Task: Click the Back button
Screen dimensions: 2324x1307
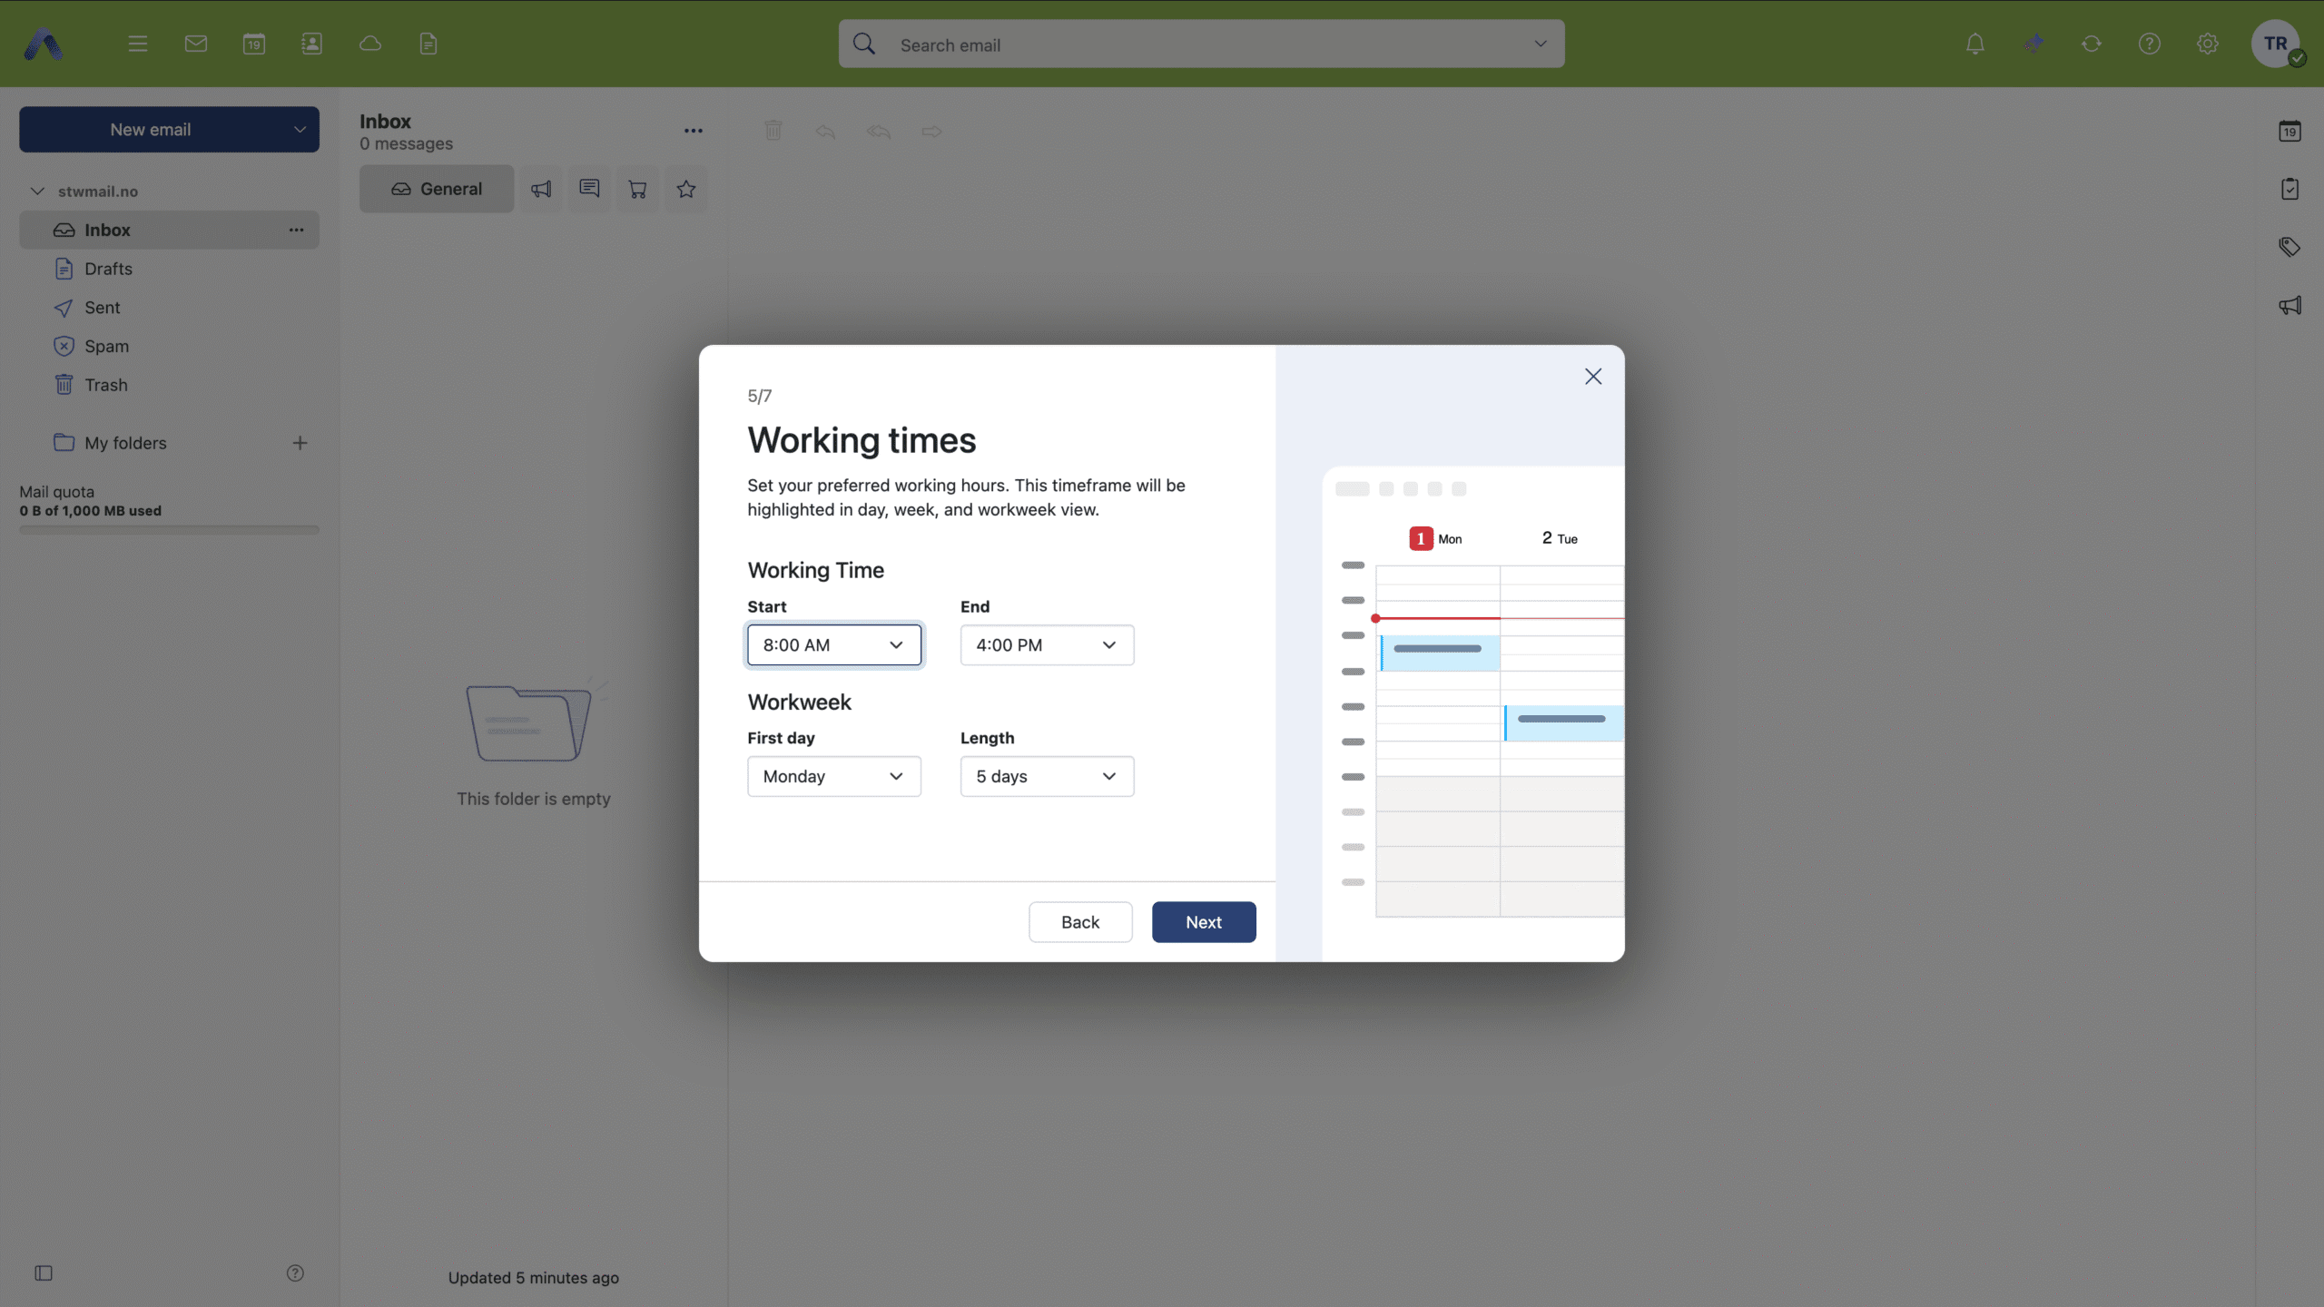Action: point(1079,921)
